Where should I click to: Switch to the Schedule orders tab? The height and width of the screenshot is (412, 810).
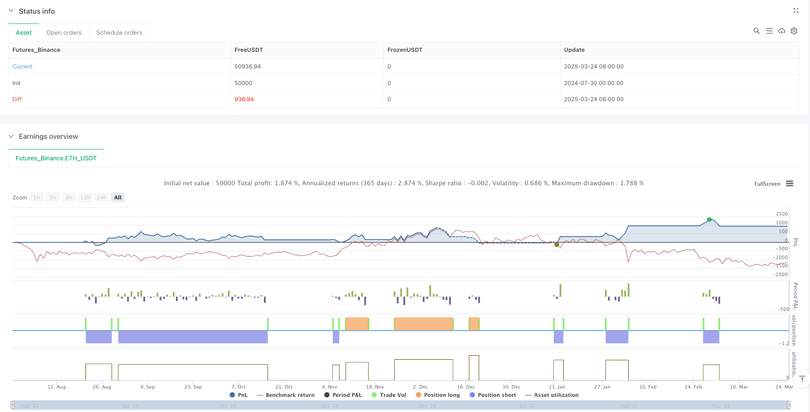tap(119, 33)
